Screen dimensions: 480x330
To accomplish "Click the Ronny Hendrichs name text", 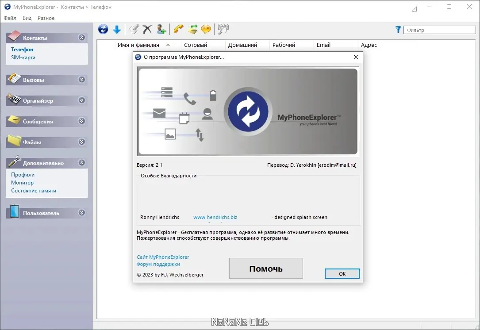I will (160, 217).
